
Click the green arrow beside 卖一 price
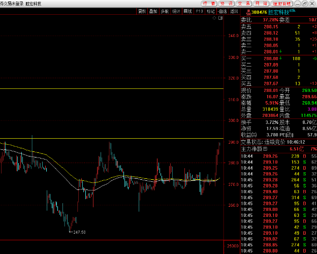point(280,52)
